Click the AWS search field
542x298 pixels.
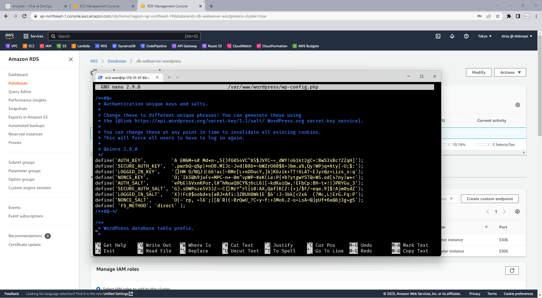point(124,36)
